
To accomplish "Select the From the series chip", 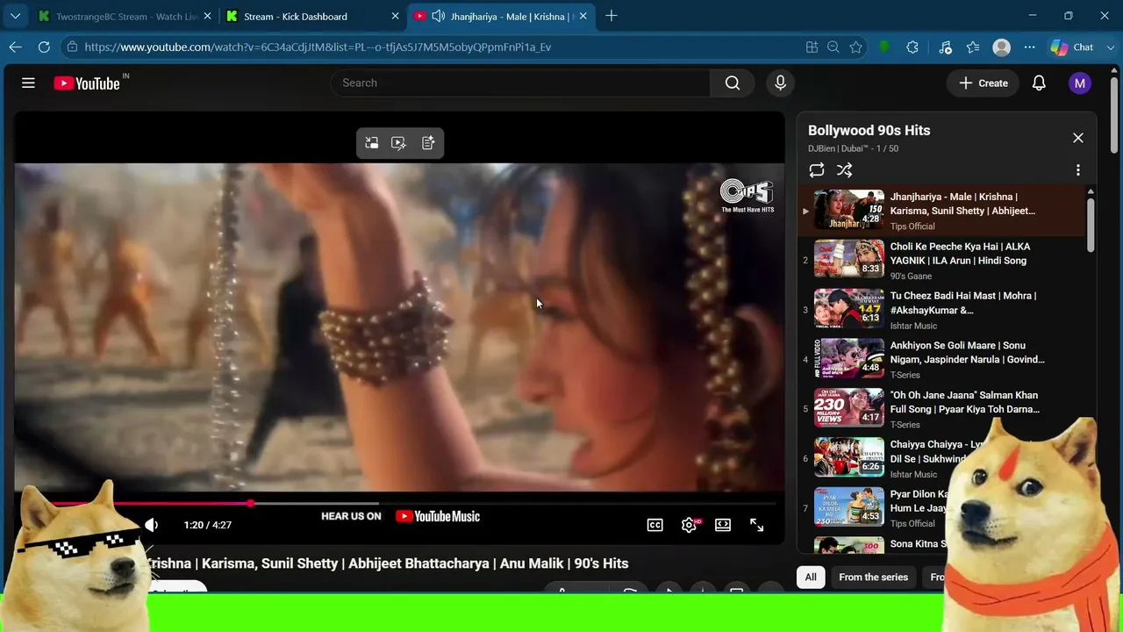I will coord(873,577).
